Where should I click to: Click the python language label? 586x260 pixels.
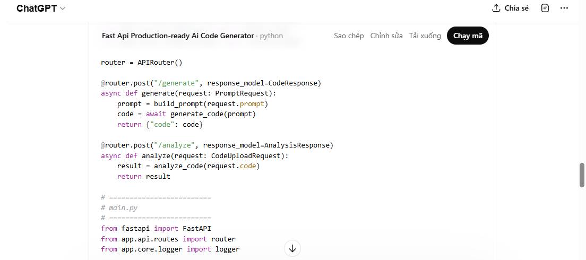click(271, 36)
